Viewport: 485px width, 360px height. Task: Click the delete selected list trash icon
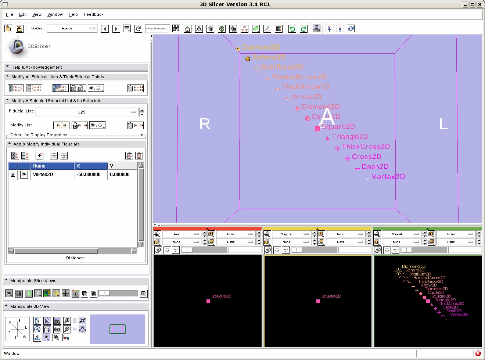click(135, 125)
